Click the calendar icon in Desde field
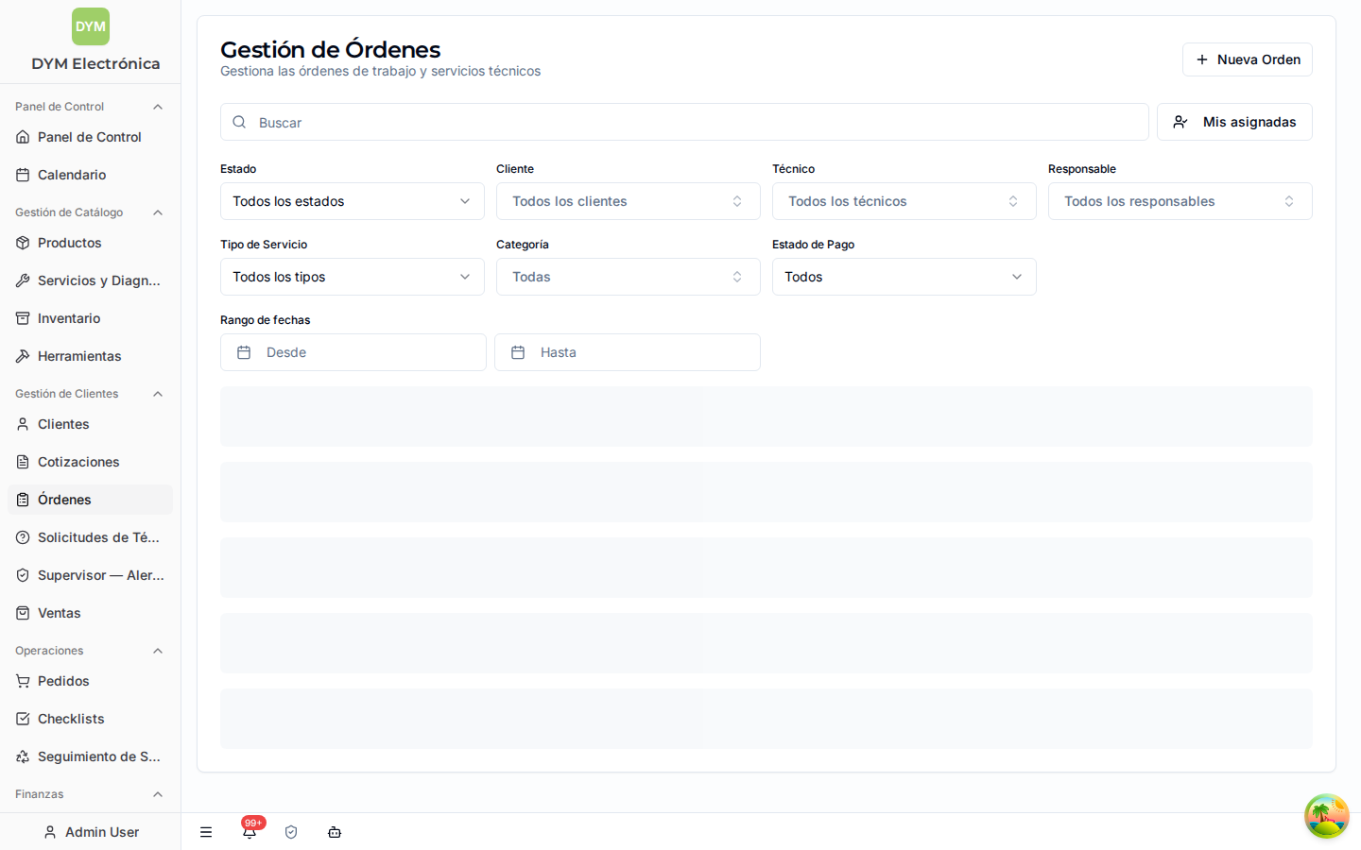Viewport: 1361px width, 850px height. [244, 352]
